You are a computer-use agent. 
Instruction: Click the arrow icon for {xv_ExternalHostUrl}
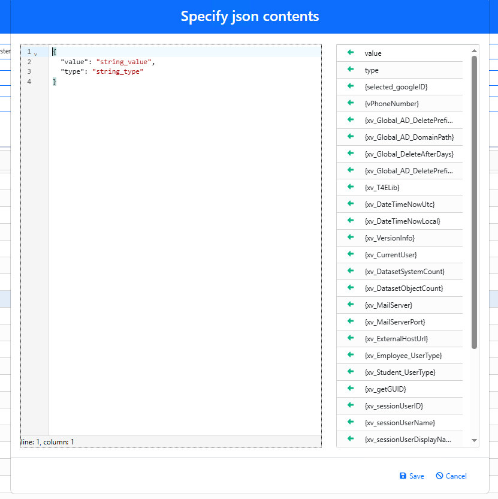pyautogui.click(x=351, y=338)
